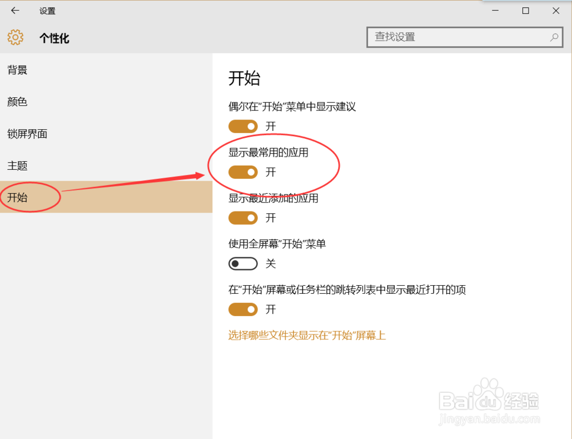The height and width of the screenshot is (439, 572).
Task: Enable the 使用全屏幕开始菜单 switch
Action: [x=243, y=264]
